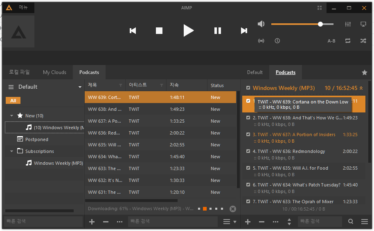The width and height of the screenshot is (374, 231).
Task: Click the playlist quick search field
Action: point(320,221)
